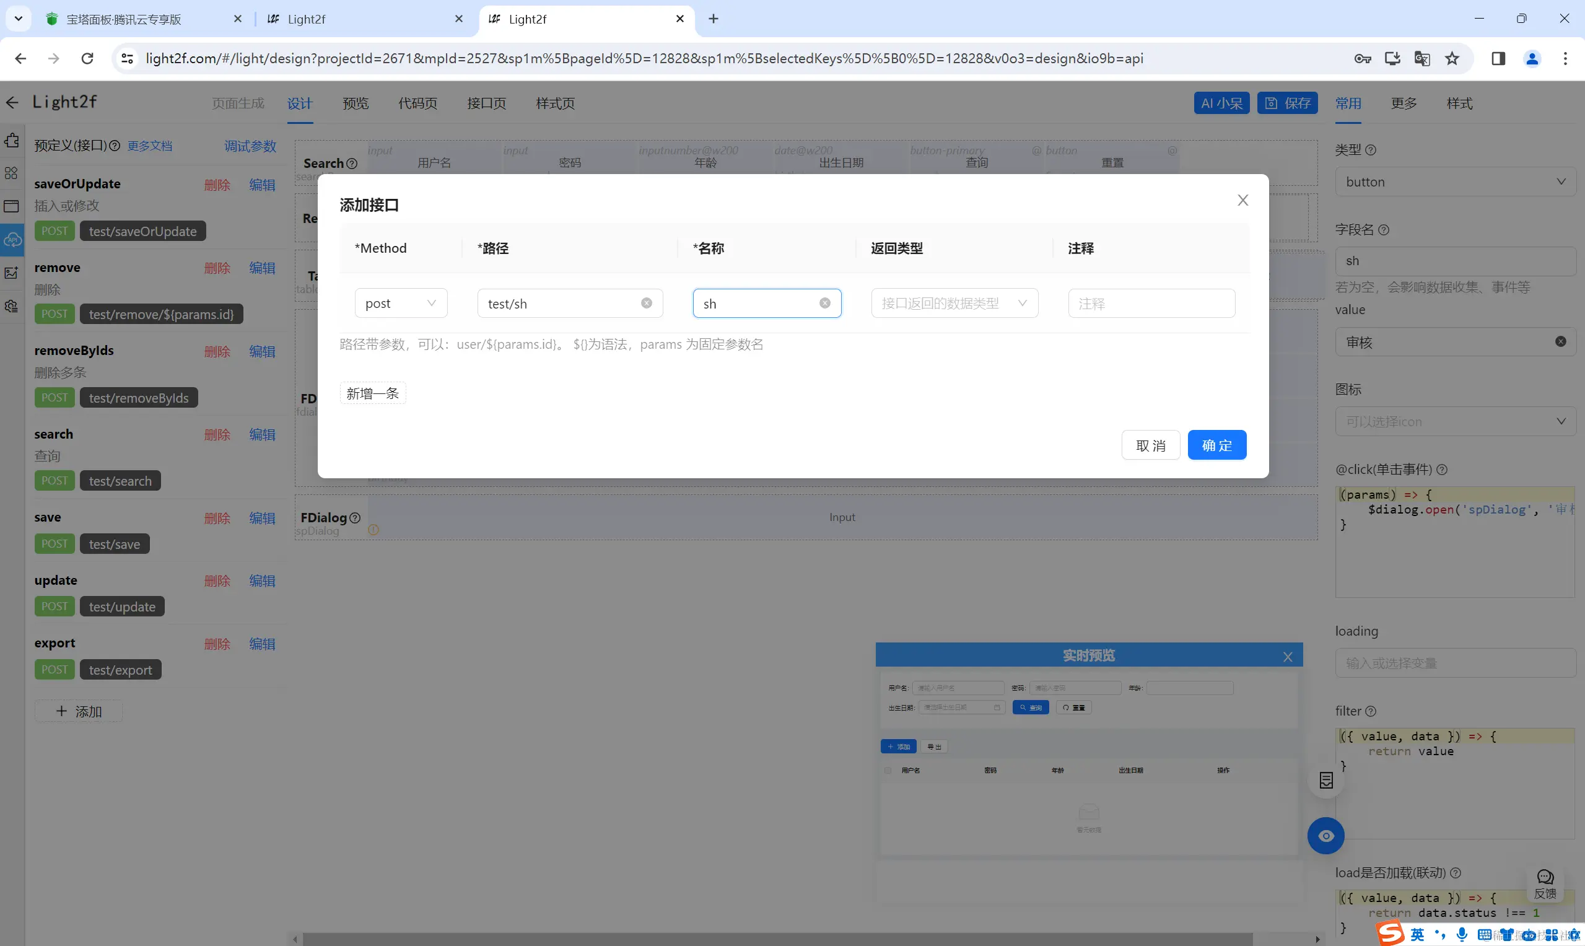The image size is (1585, 946).
Task: Open the 调试参数 link
Action: pyautogui.click(x=250, y=146)
